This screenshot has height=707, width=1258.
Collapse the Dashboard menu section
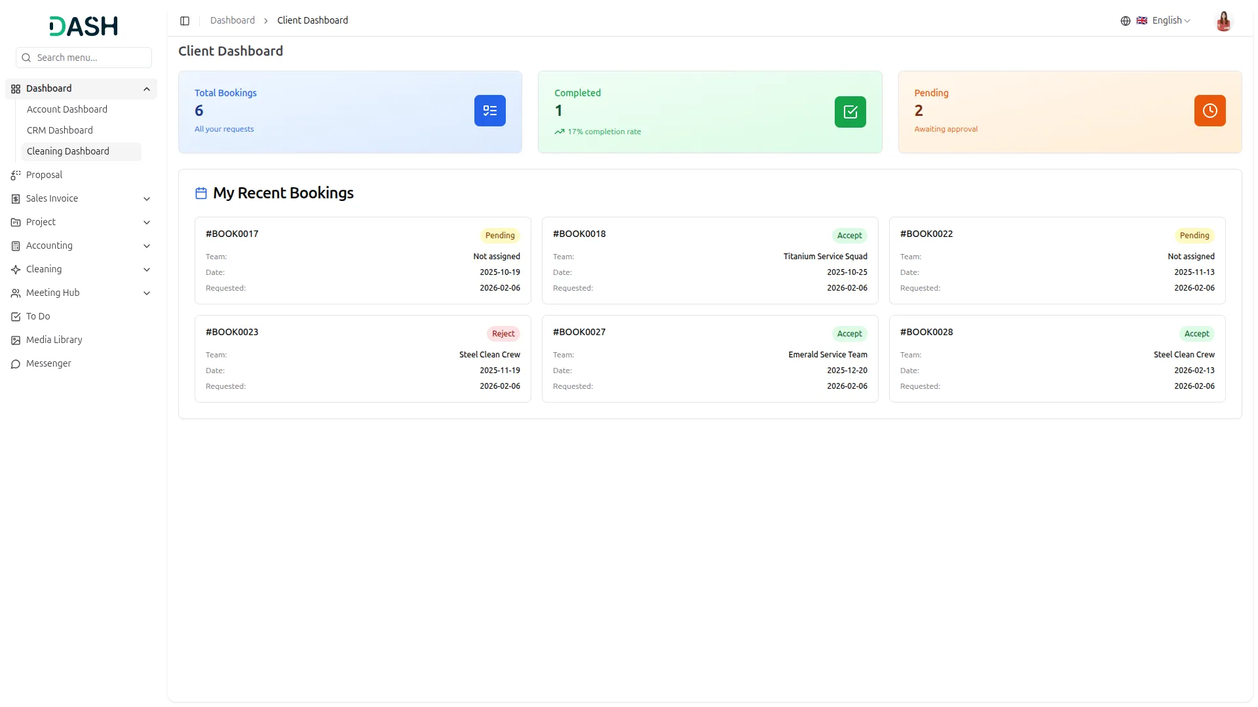coord(147,89)
